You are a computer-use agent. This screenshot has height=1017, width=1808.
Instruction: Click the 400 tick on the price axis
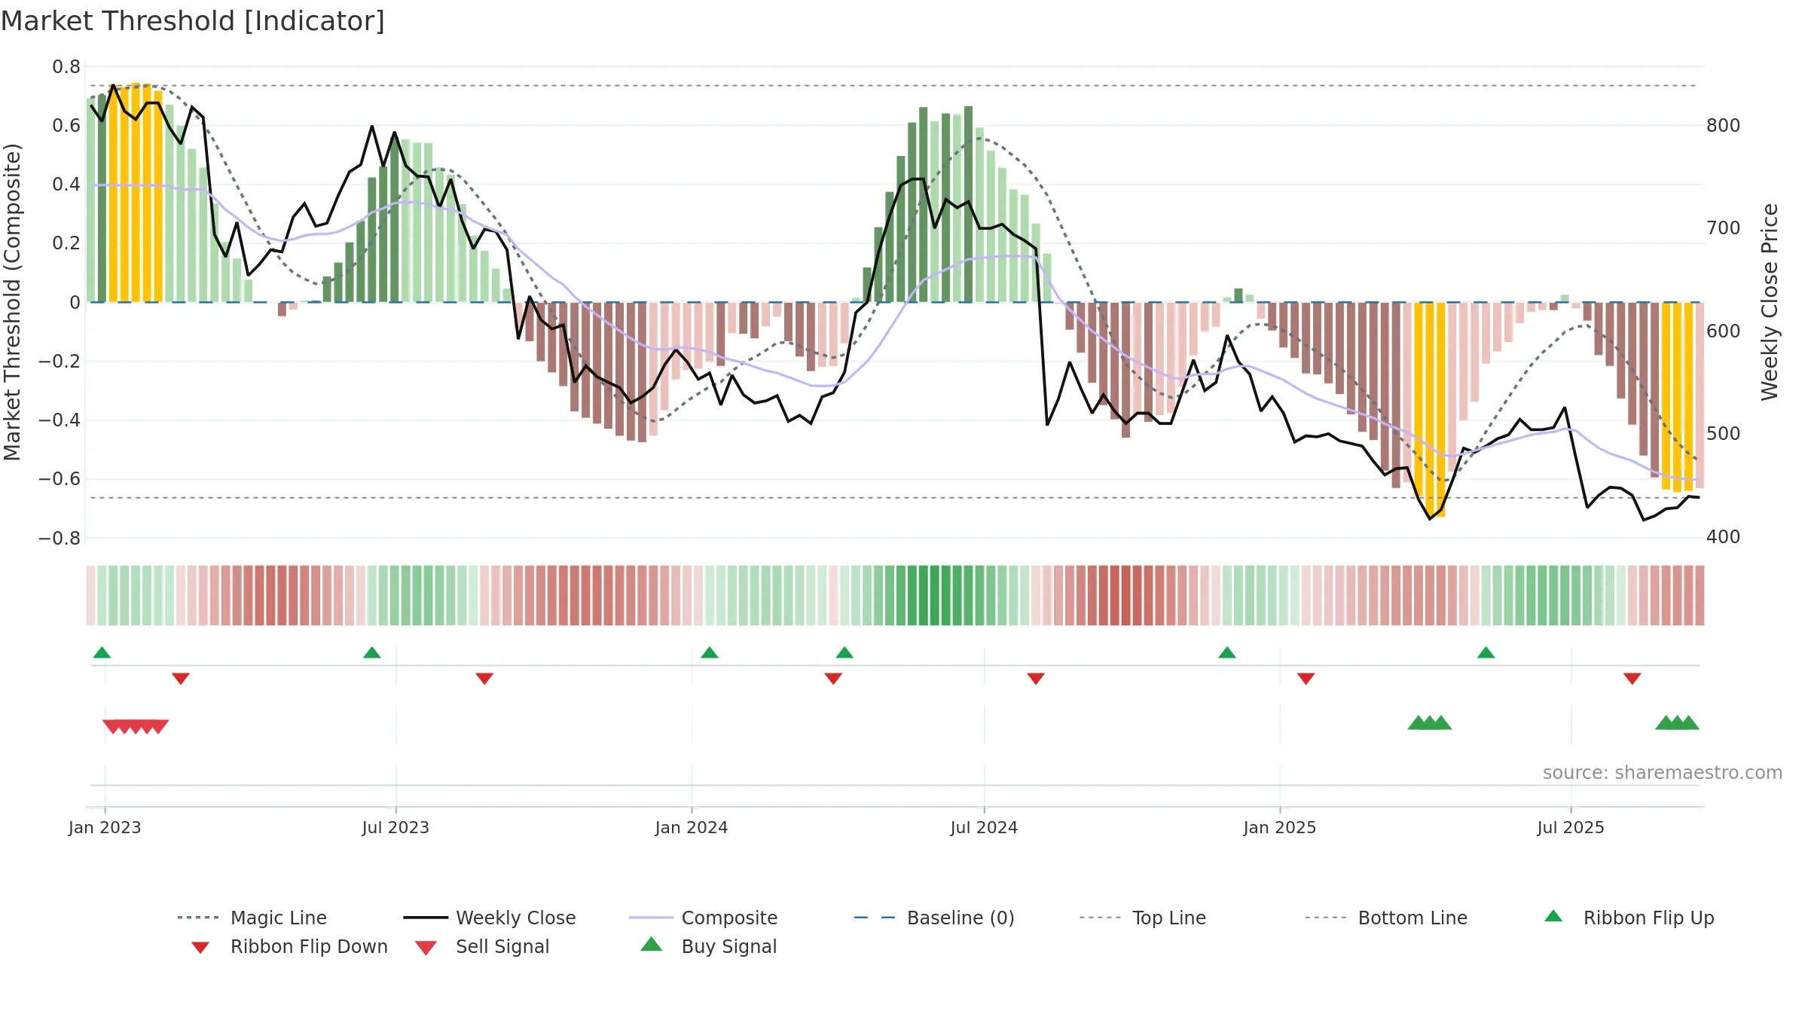click(x=1724, y=537)
